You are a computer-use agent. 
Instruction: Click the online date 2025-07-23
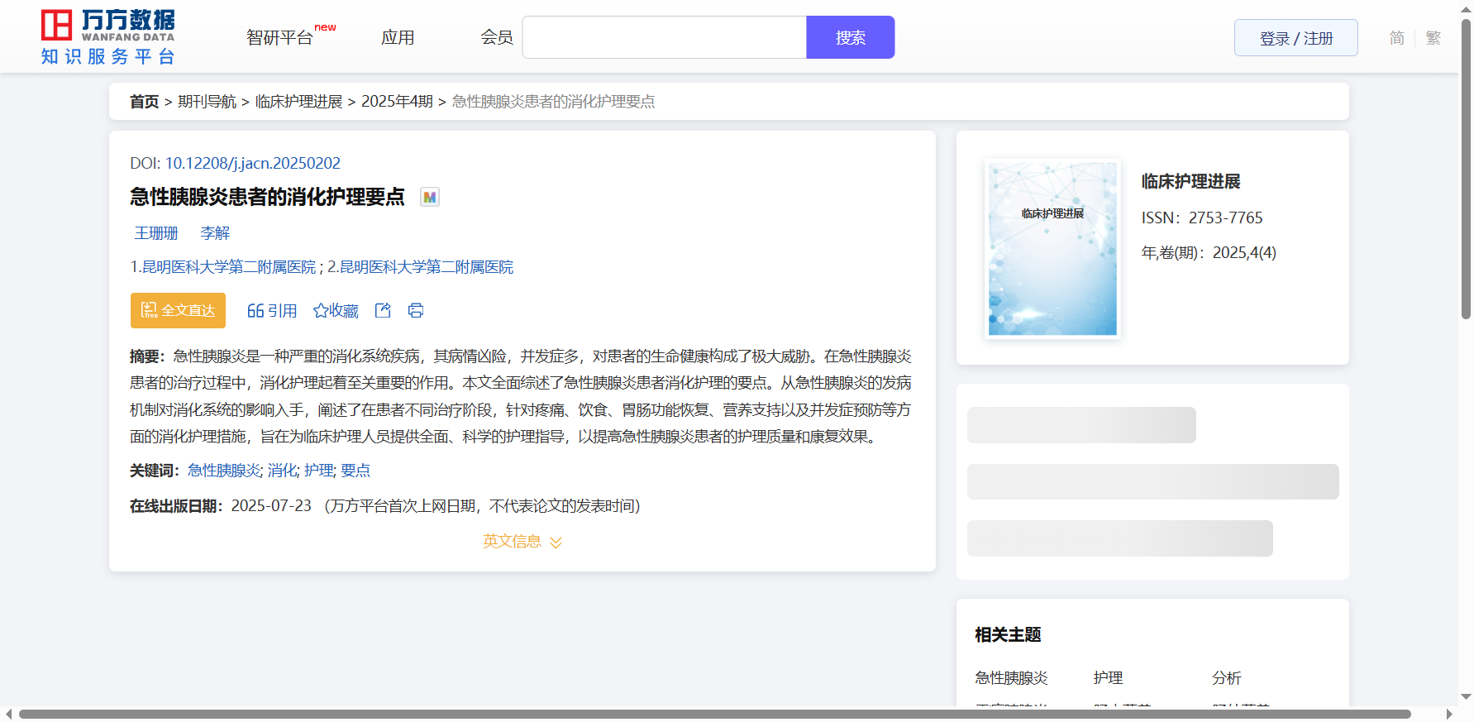click(x=271, y=505)
